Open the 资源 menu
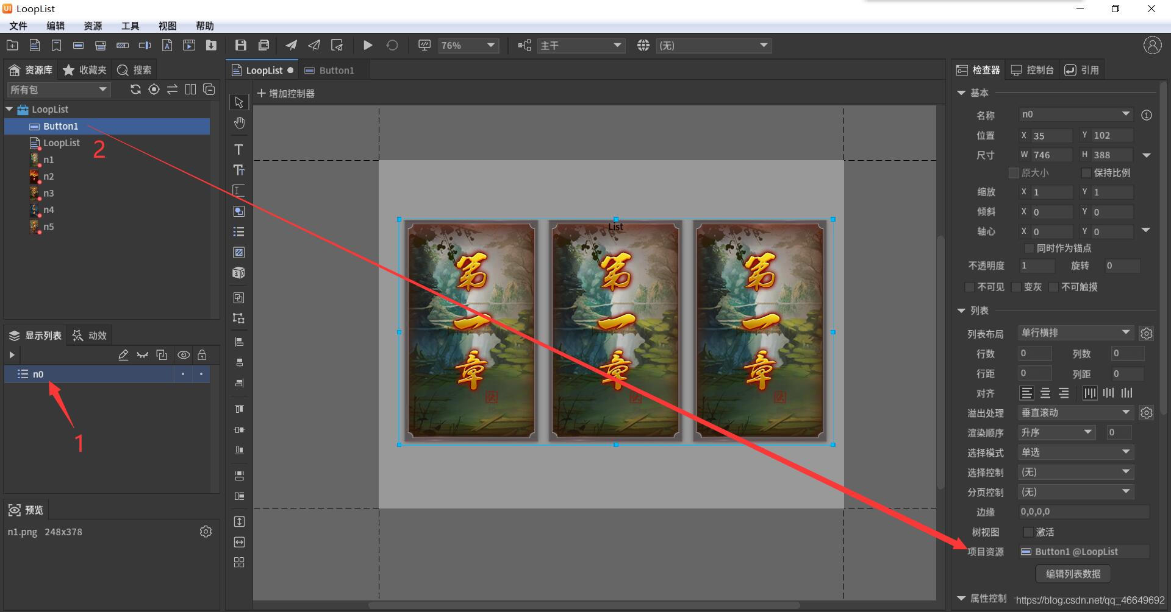The height and width of the screenshot is (612, 1171). click(x=93, y=26)
